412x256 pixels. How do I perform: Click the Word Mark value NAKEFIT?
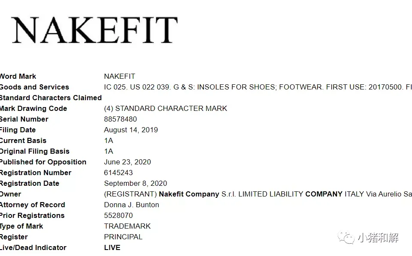click(120, 76)
